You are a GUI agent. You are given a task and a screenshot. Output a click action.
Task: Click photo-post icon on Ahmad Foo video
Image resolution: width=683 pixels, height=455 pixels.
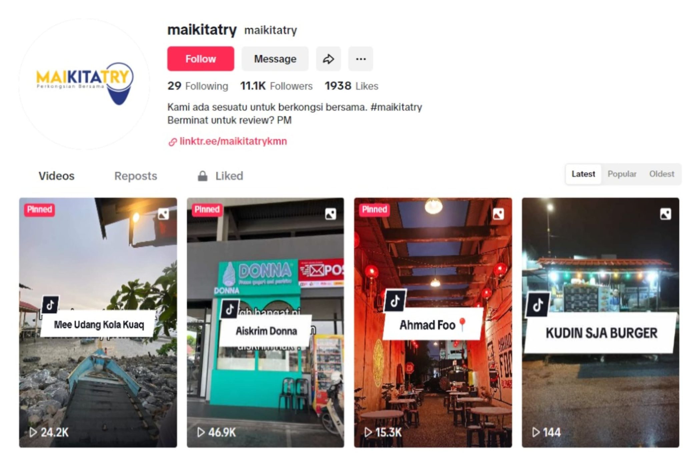498,214
